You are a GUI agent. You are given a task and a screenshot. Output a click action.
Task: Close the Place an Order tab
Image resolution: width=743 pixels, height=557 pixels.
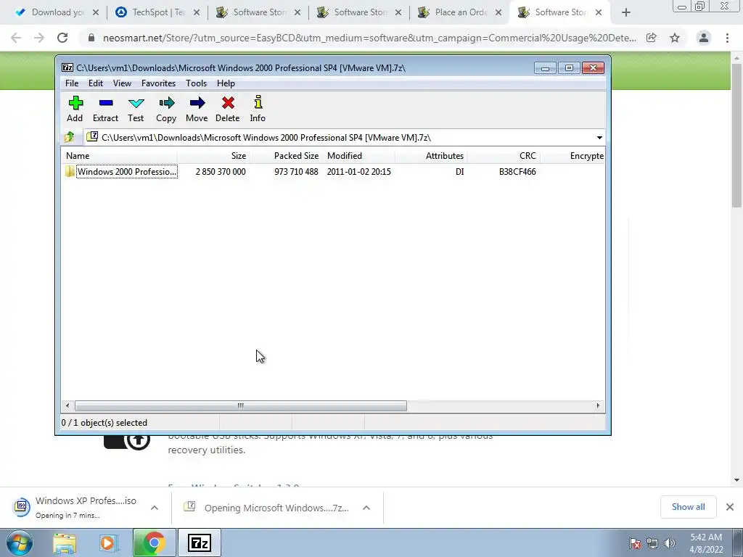pyautogui.click(x=498, y=12)
